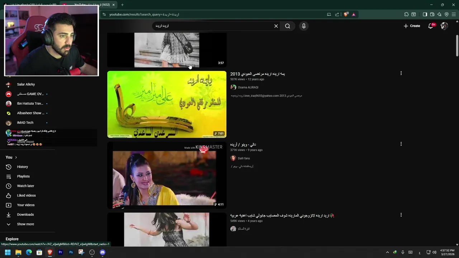Open OBS Studio from taskbar
Screen dimensions: 459x258
point(92,252)
